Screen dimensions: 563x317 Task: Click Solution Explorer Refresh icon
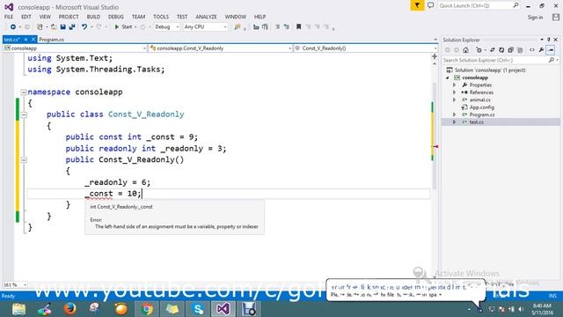pos(501,50)
